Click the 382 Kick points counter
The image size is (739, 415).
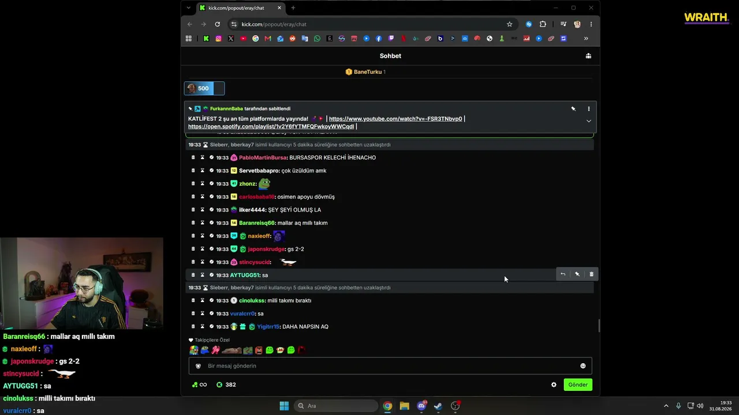pos(226,385)
